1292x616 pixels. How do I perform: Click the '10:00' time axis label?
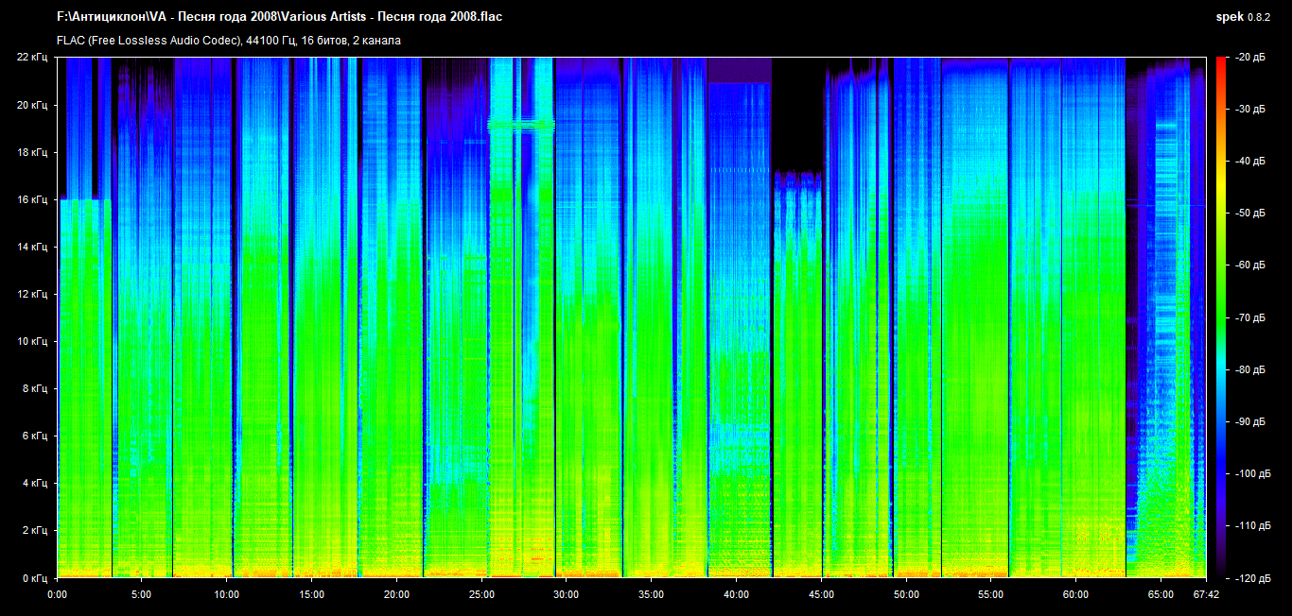click(x=227, y=594)
